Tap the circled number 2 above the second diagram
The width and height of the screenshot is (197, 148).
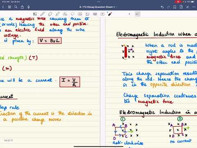tap(180, 119)
